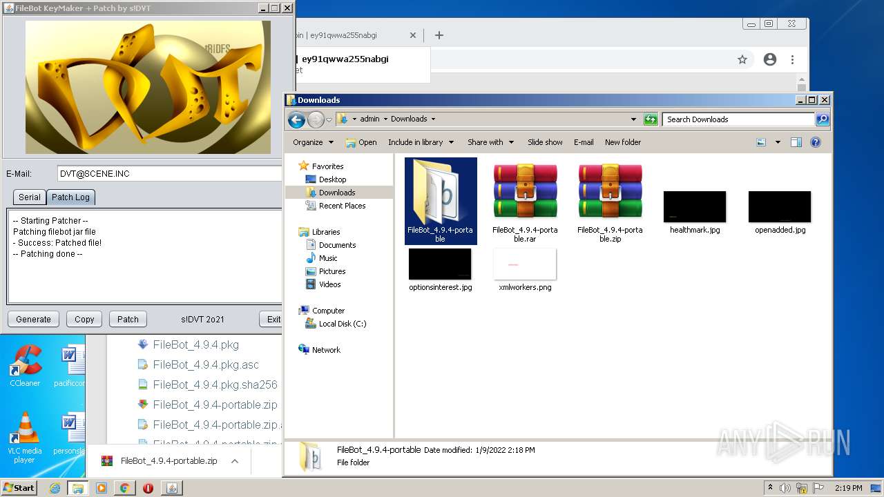Click the Exit button in KeyMaker
884x497 pixels.
pos(272,319)
